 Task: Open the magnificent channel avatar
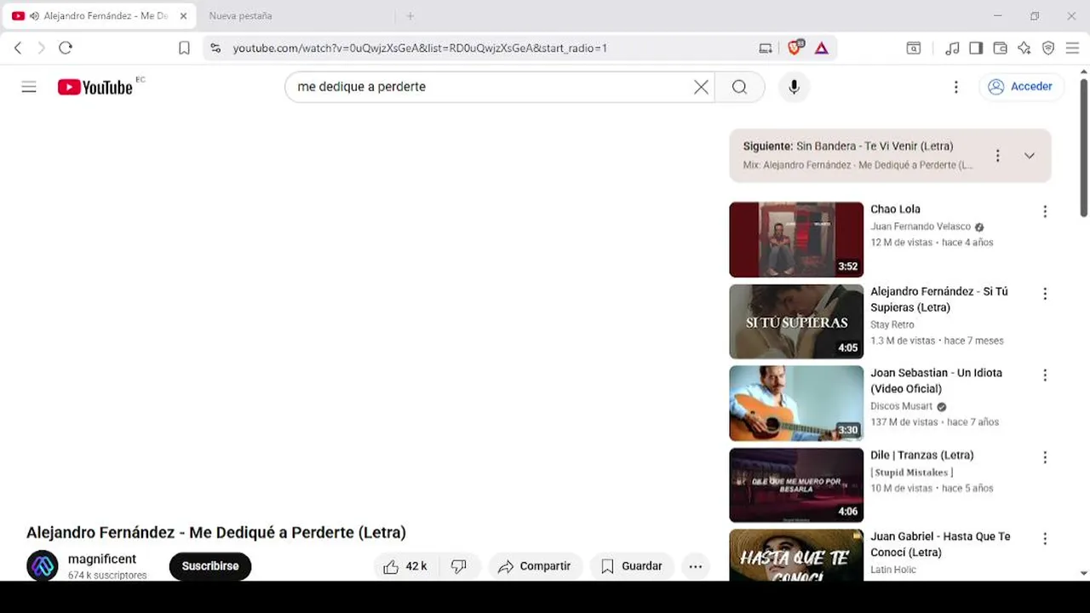pos(43,566)
